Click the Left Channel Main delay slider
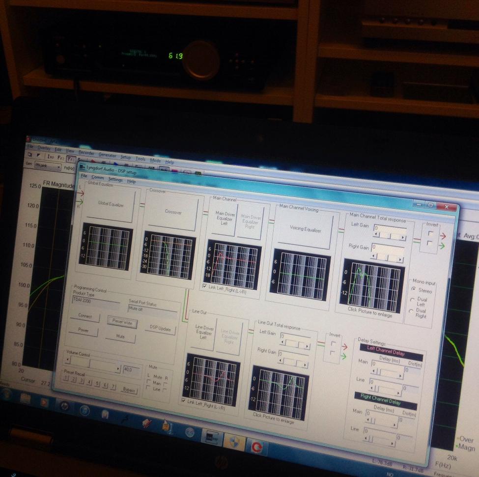This screenshot has width=479, height=477. coord(387,373)
